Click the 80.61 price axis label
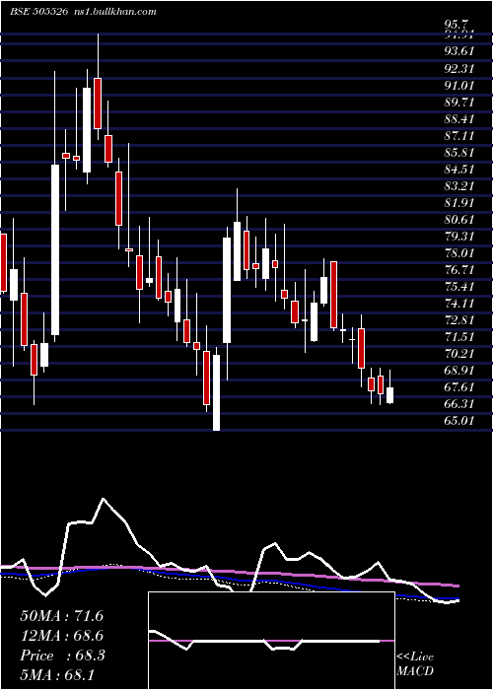Viewport: 493px width, 690px height. (x=459, y=220)
